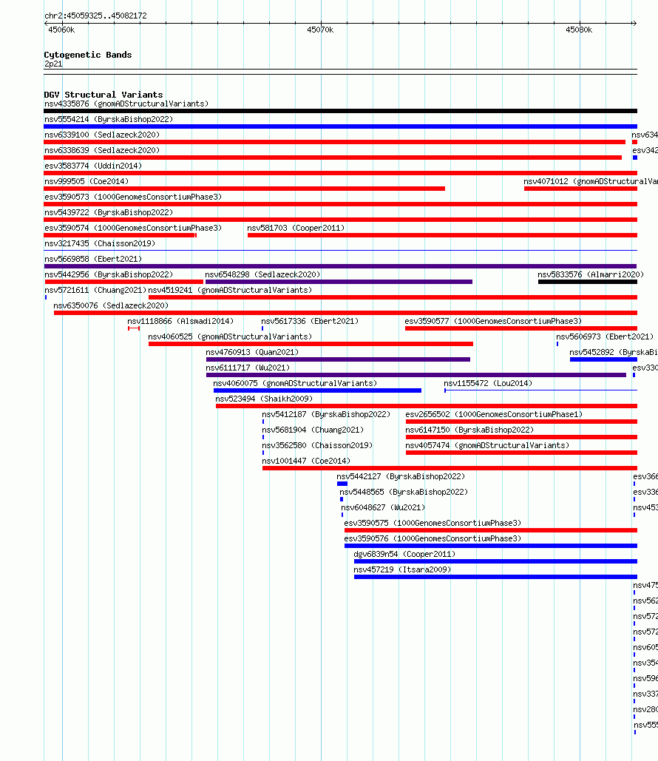Select the 2p21 cytogenetic band label

[x=53, y=64]
